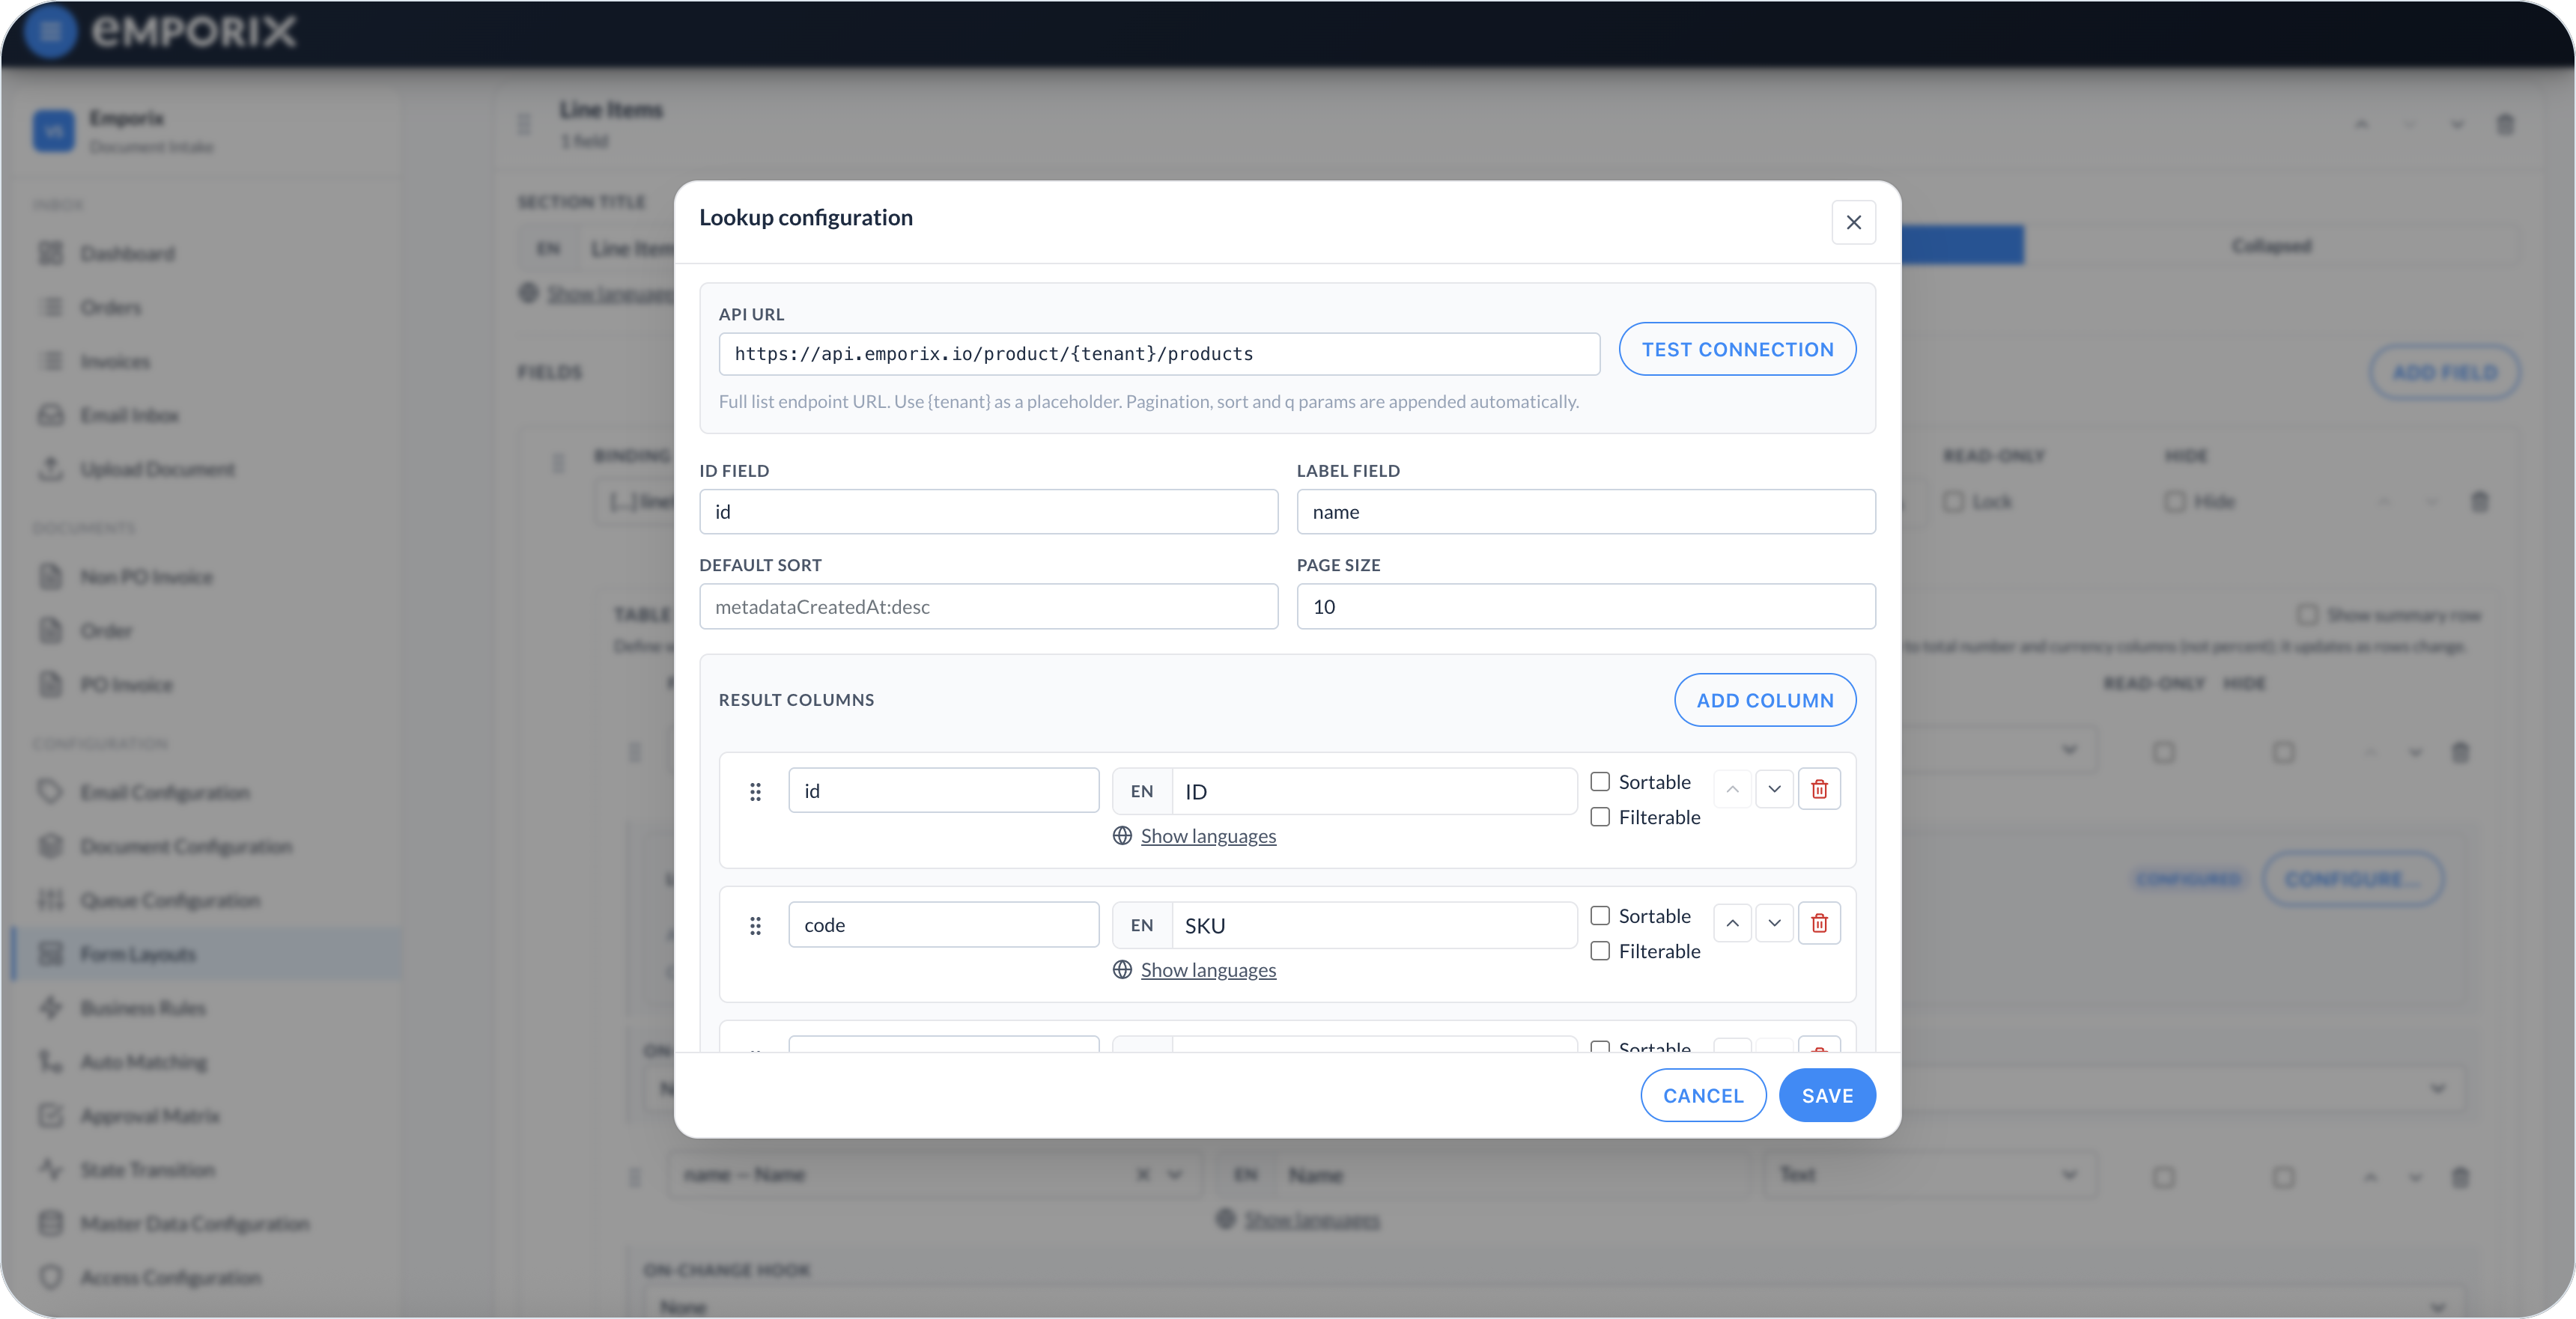The width and height of the screenshot is (2576, 1319).
Task: Toggle the Hide checkbox in background
Action: pos(2175,502)
